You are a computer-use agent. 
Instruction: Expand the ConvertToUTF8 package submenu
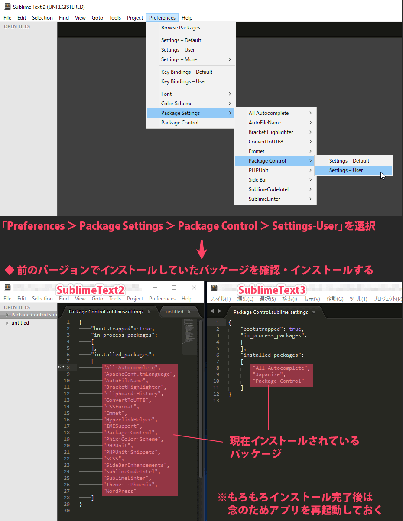[x=276, y=142]
